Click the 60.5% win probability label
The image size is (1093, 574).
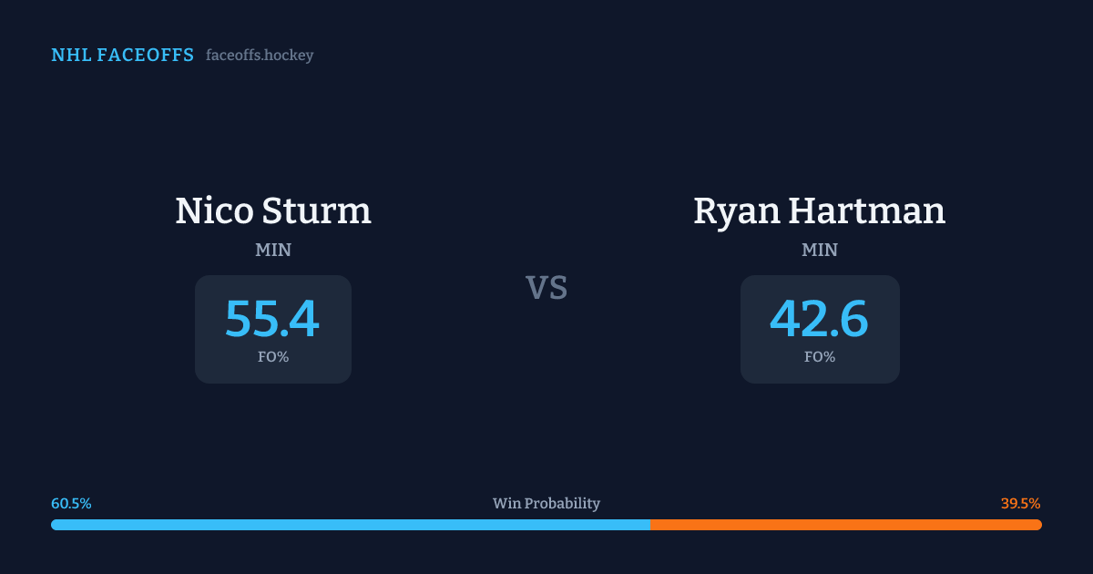(71, 504)
